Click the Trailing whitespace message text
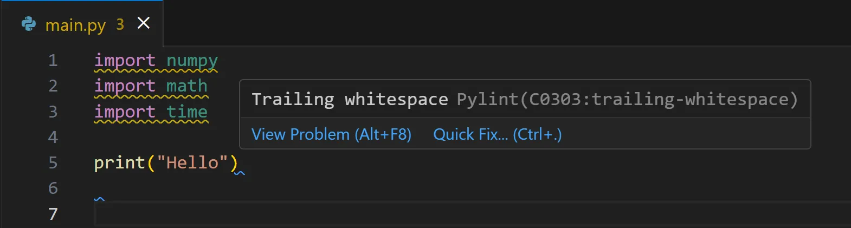This screenshot has width=851, height=228. [x=350, y=99]
